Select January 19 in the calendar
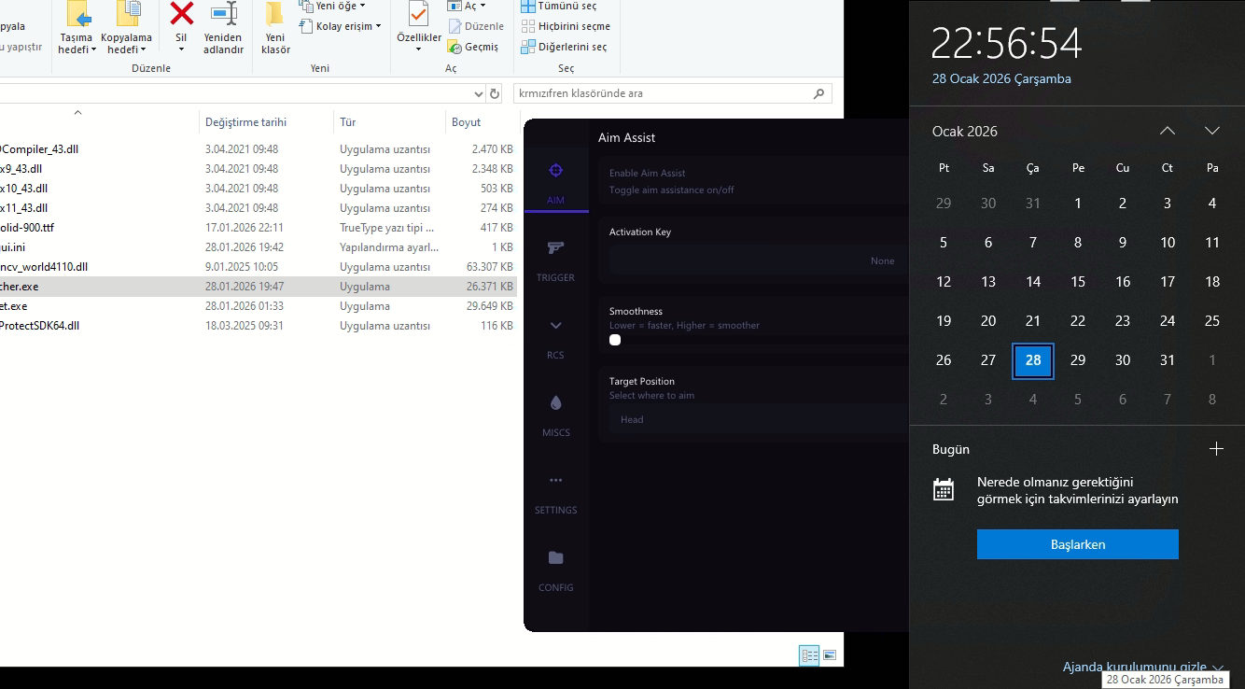The image size is (1245, 689). coord(944,321)
